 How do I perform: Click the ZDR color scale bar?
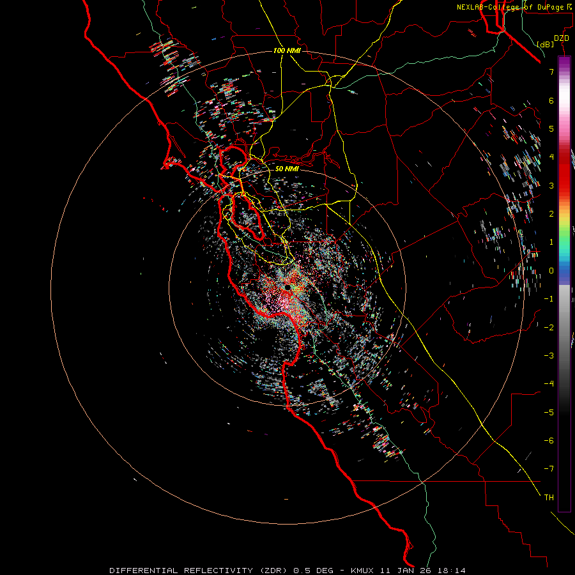point(564,284)
